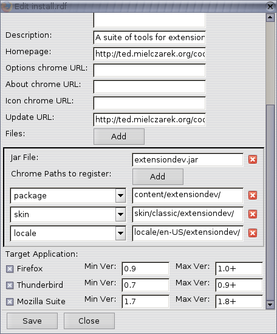Edit Firefox Min Ver field
277x334 pixels.
146,269
